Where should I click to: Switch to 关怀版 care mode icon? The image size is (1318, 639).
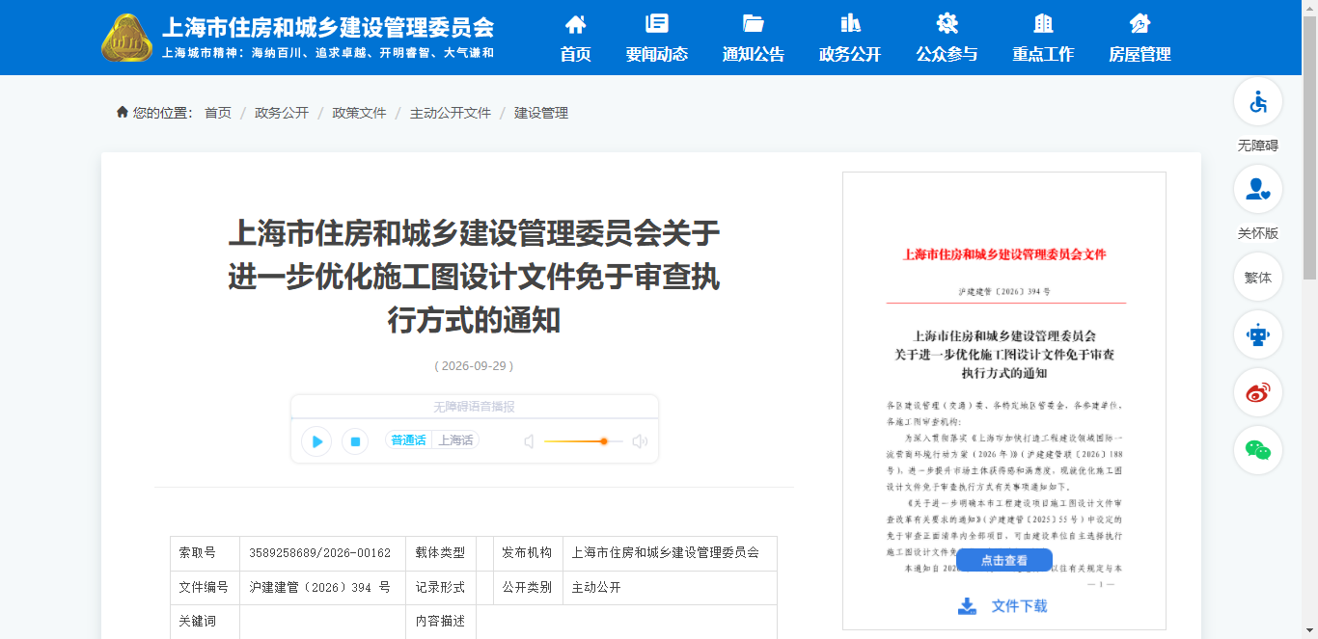click(1258, 189)
